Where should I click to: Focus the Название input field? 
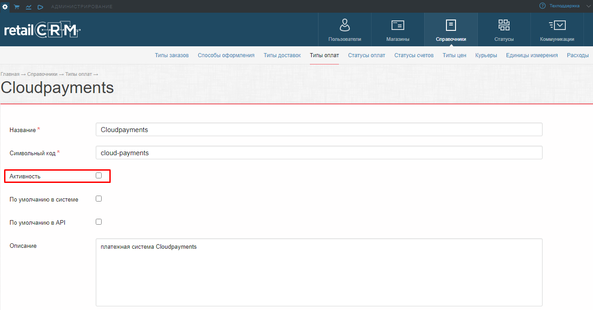[x=319, y=129]
